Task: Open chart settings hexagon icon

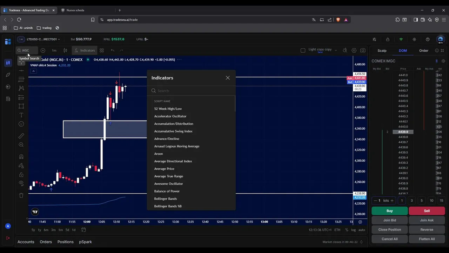Action: point(354,50)
